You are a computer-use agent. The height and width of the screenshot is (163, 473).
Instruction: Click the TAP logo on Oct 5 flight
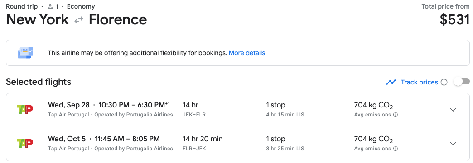click(25, 144)
